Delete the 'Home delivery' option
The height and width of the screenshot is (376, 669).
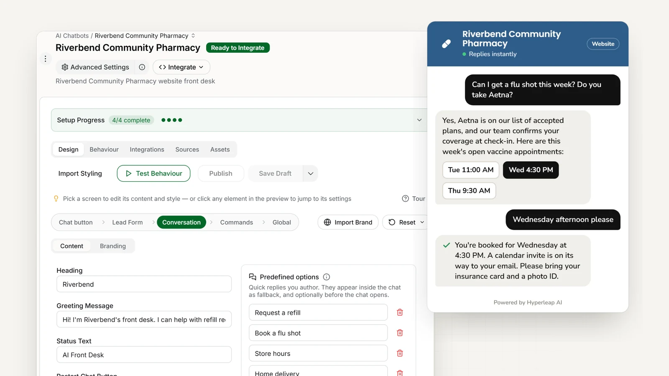tap(400, 373)
